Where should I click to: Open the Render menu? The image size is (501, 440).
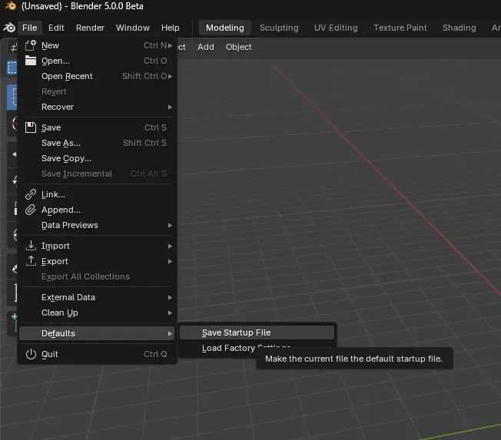(x=90, y=28)
